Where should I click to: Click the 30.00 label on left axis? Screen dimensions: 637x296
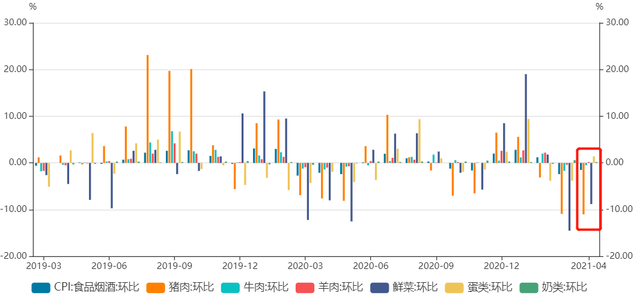[x=15, y=23]
